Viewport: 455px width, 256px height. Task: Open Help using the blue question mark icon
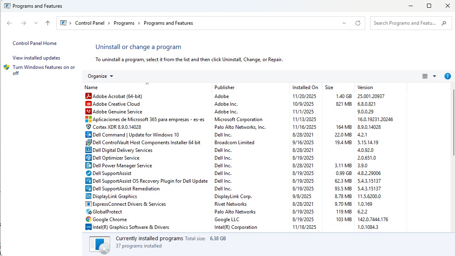pyautogui.click(x=448, y=76)
